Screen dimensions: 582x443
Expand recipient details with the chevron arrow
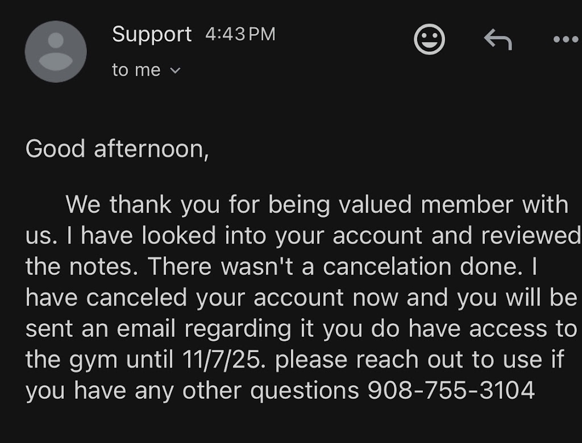click(x=175, y=71)
